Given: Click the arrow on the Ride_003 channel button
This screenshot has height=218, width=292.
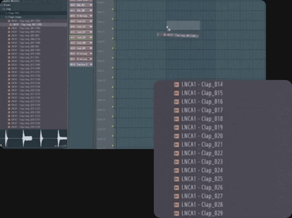Looking at the screenshot, I should click(x=91, y=5).
